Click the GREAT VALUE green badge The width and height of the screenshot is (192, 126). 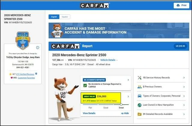point(89,96)
